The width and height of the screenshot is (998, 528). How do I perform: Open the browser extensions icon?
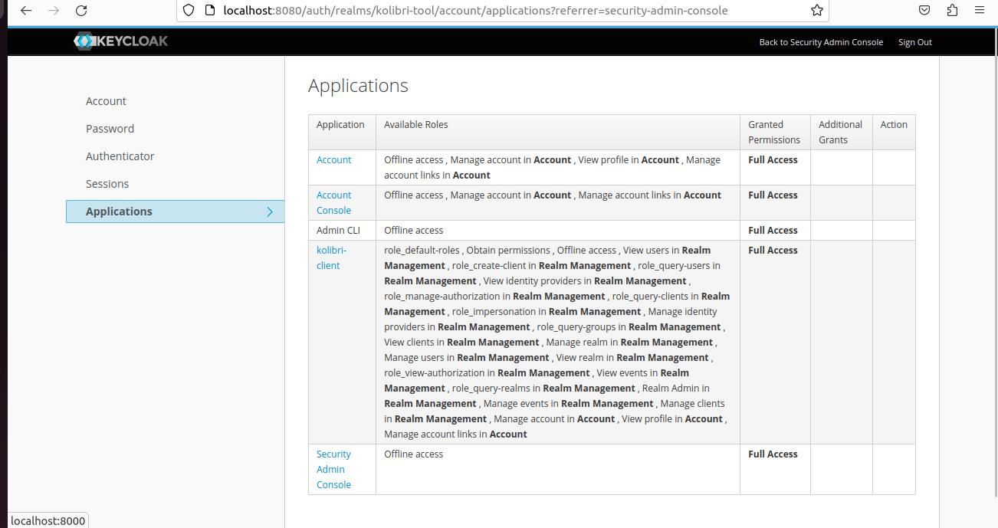(952, 10)
